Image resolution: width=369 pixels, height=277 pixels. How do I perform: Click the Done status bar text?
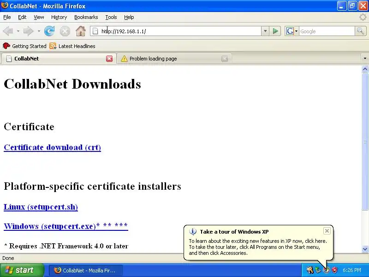pos(8,258)
